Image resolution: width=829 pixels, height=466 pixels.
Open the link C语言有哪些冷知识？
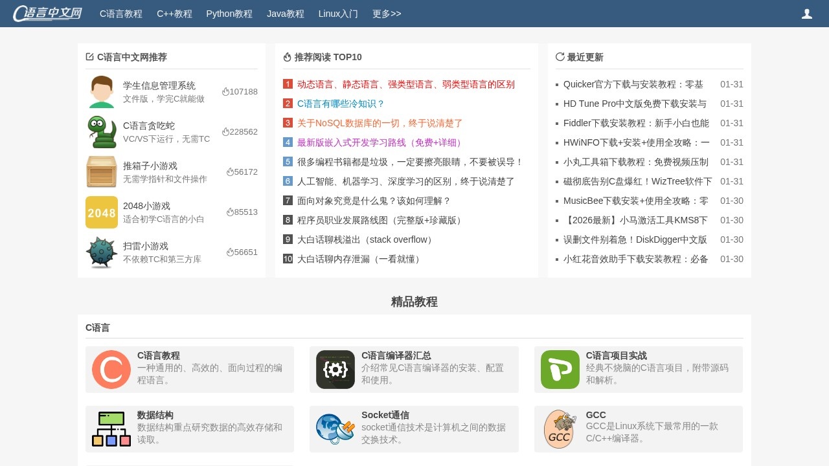tap(341, 104)
